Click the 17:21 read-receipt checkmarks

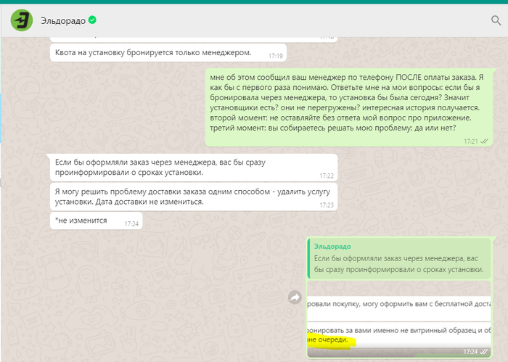pos(484,141)
